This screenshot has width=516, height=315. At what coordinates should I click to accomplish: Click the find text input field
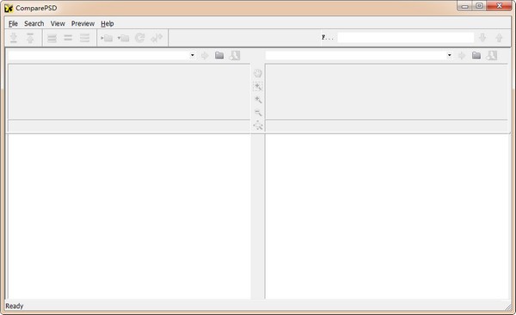coord(405,38)
